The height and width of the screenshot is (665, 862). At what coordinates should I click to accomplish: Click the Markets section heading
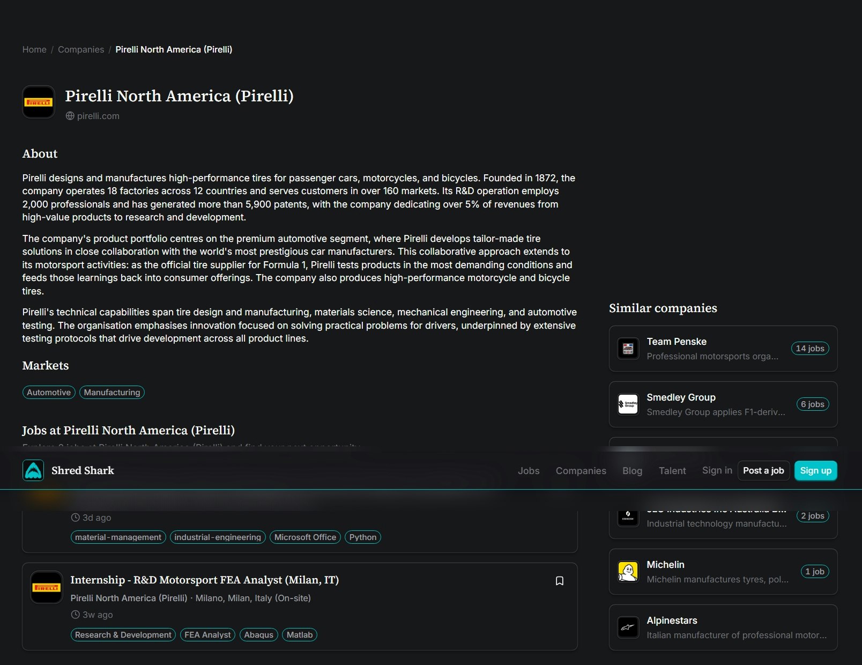pyautogui.click(x=46, y=366)
